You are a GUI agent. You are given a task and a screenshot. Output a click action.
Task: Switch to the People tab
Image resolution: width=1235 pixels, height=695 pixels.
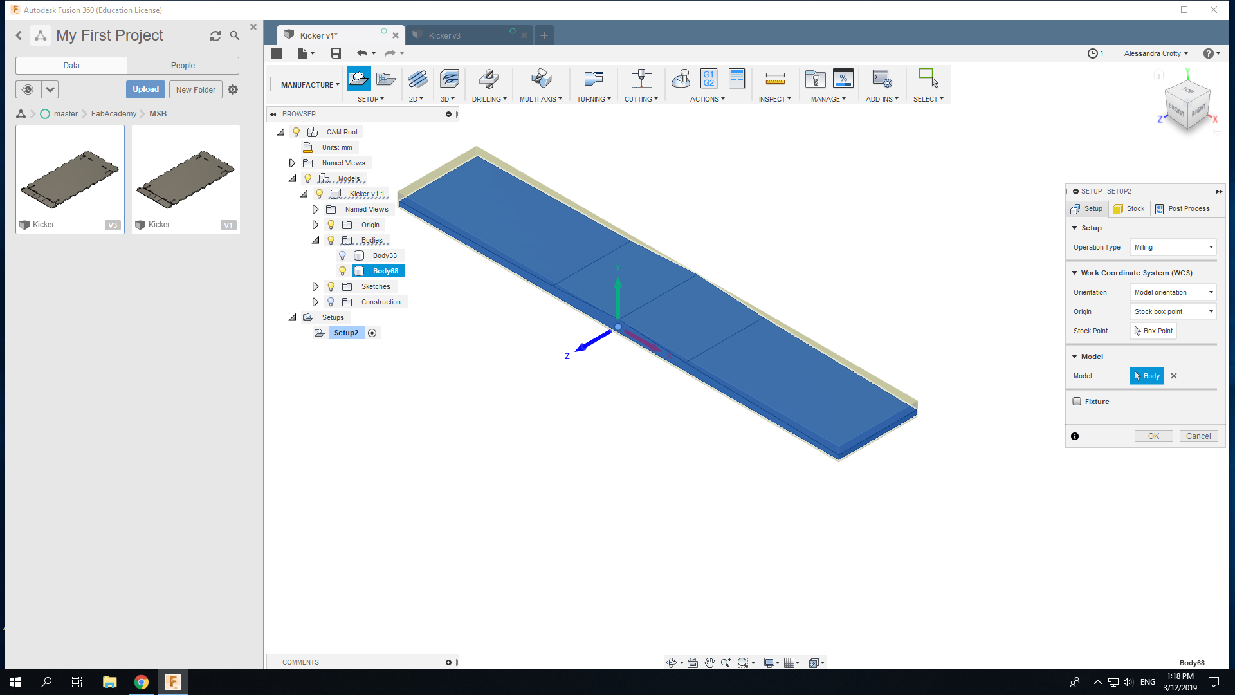click(x=183, y=66)
